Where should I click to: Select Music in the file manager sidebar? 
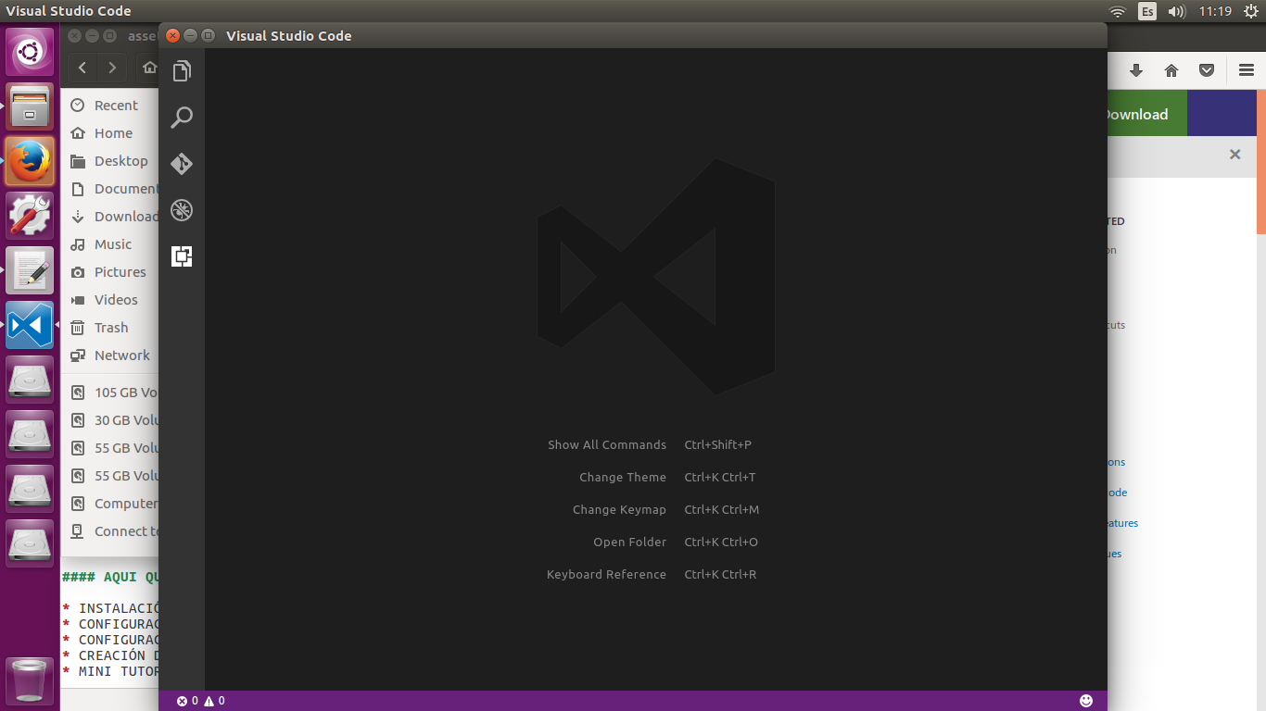pos(109,244)
